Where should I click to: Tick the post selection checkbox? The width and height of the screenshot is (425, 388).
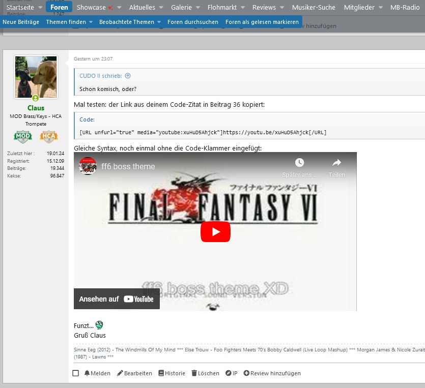(76, 373)
